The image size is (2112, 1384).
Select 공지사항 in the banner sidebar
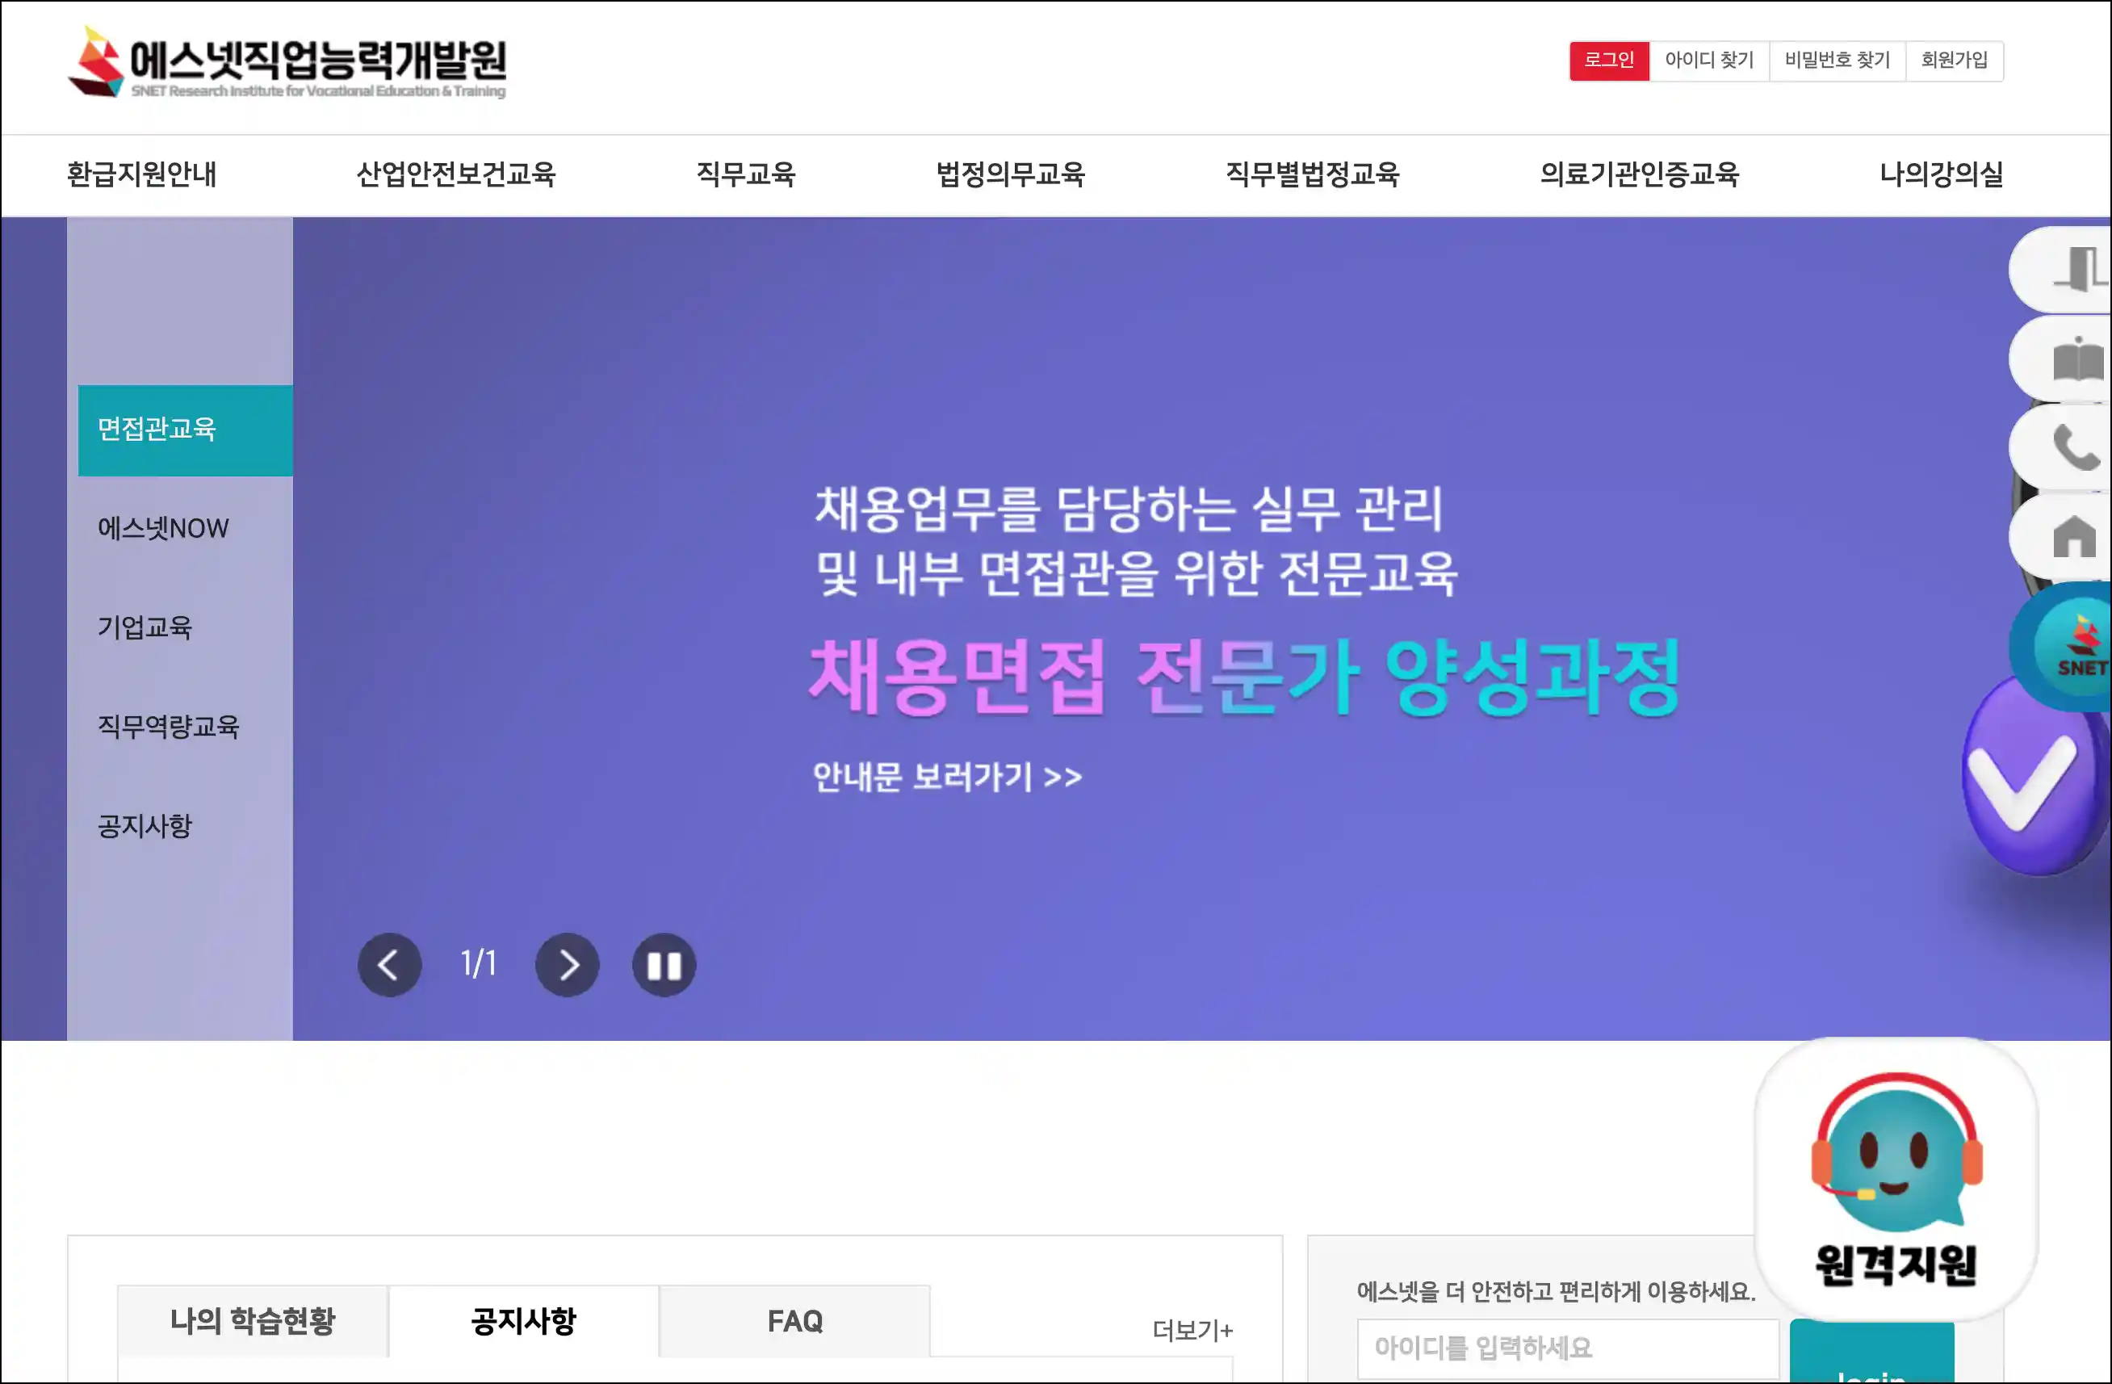145,827
